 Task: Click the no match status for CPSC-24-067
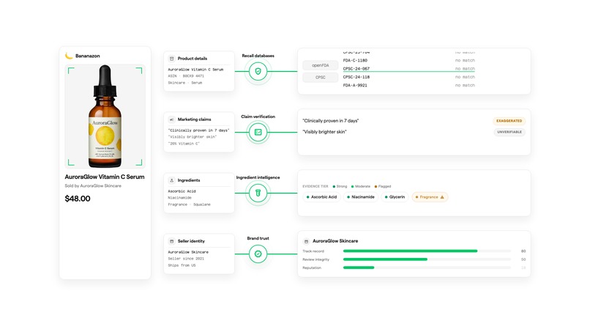coord(465,69)
